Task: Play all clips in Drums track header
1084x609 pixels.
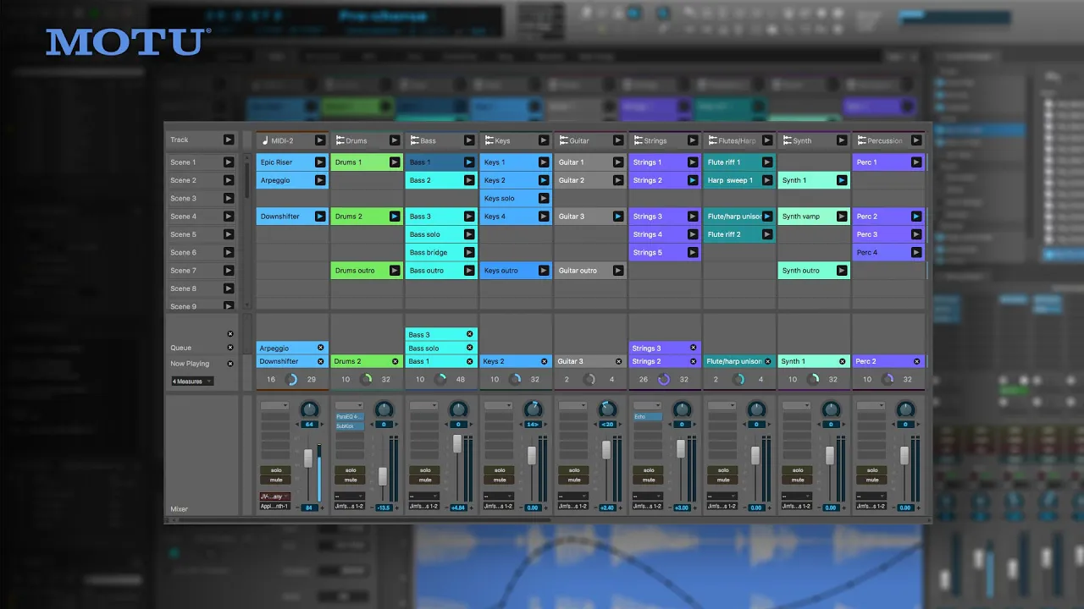Action: point(395,140)
